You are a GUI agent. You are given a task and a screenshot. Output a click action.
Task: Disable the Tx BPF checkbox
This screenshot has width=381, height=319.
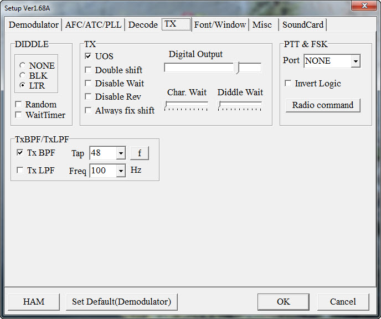coord(20,153)
